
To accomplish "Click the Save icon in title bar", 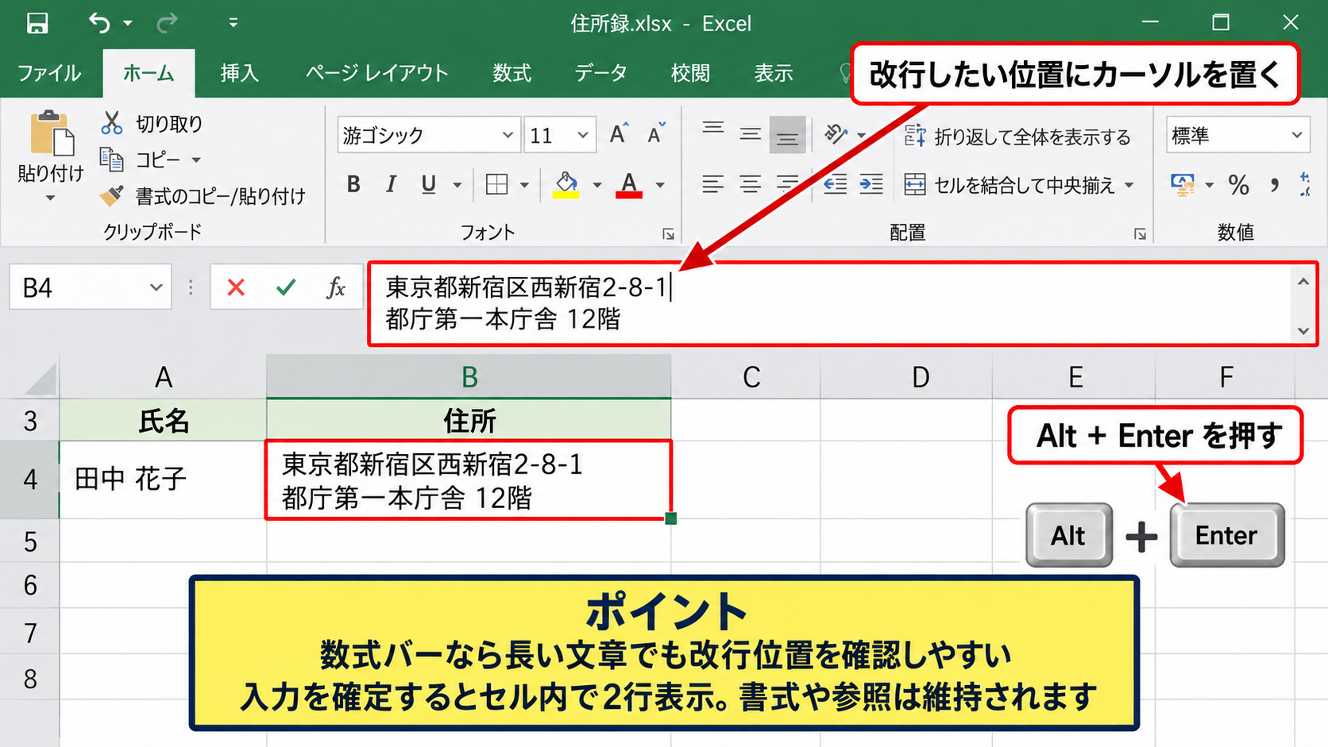I will (x=37, y=23).
